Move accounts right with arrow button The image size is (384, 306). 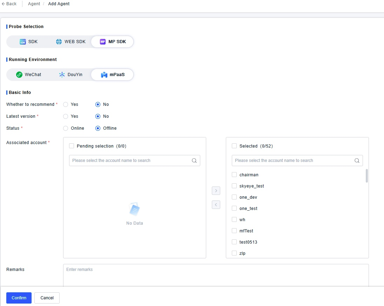(216, 191)
